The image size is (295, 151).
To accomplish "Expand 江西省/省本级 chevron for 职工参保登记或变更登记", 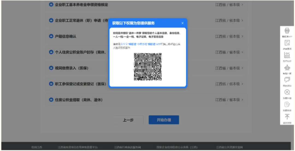I will point(242,84).
